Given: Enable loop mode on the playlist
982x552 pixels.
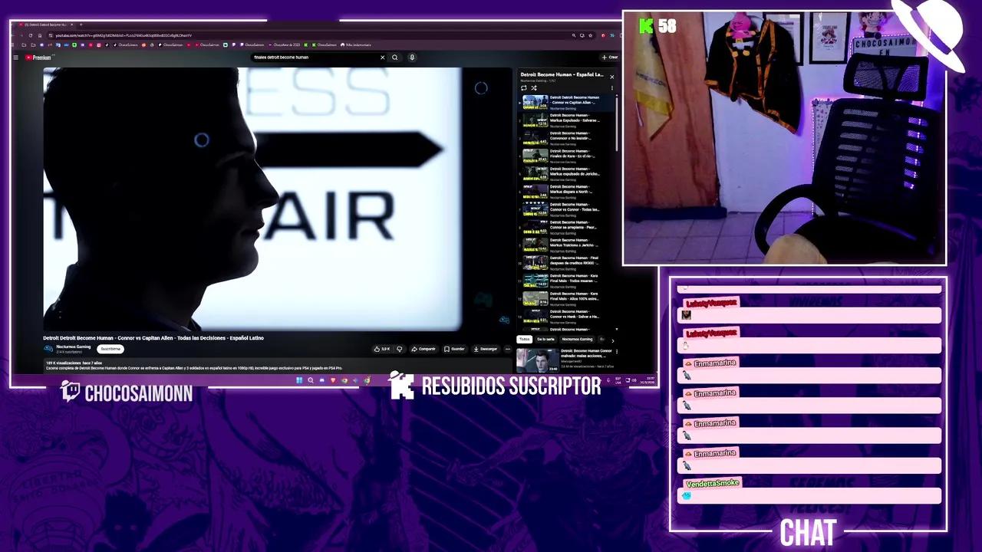Looking at the screenshot, I should pos(524,87).
